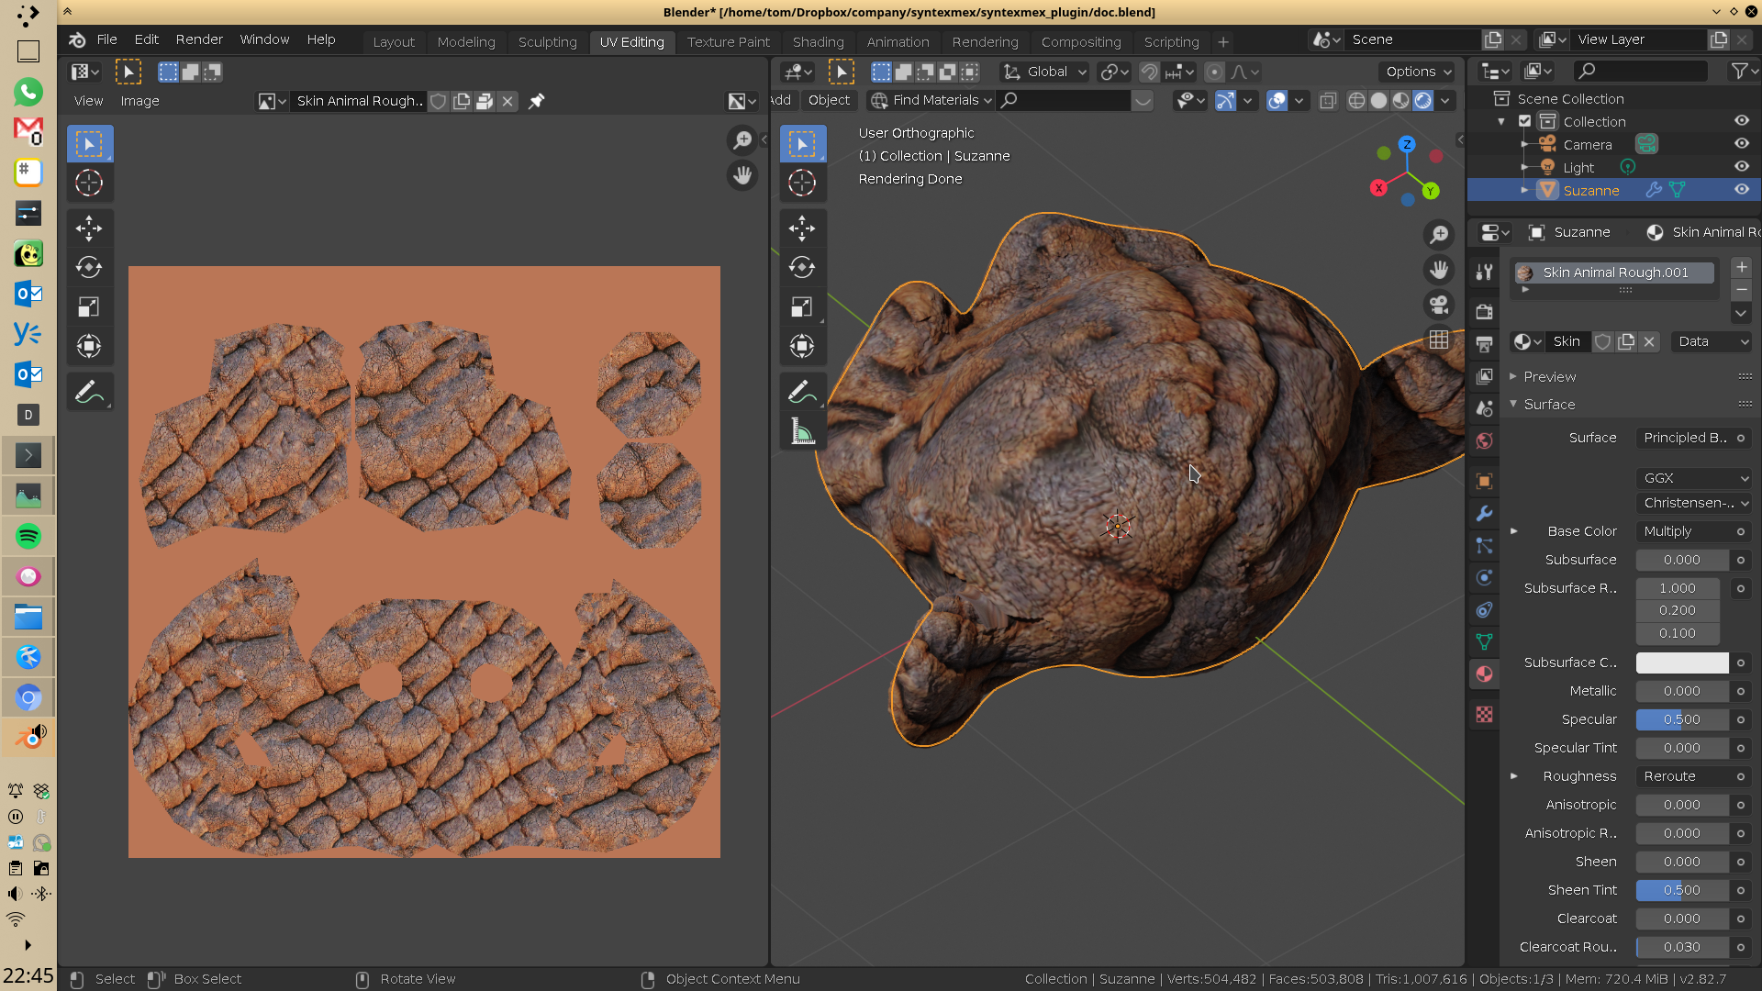The height and width of the screenshot is (991, 1762).
Task: Open Spotify from the dock
Action: click(x=28, y=536)
